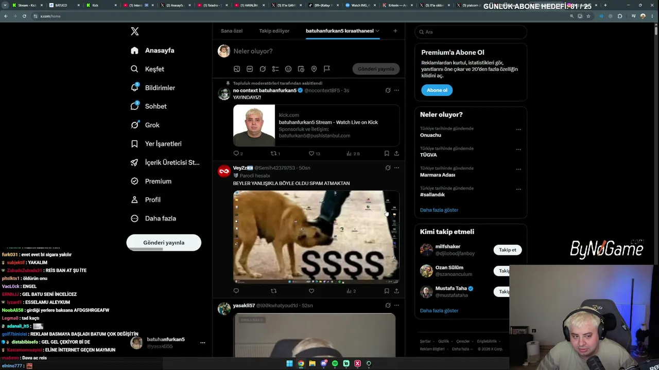
Task: Add a location tag to the post
Action: [x=314, y=69]
